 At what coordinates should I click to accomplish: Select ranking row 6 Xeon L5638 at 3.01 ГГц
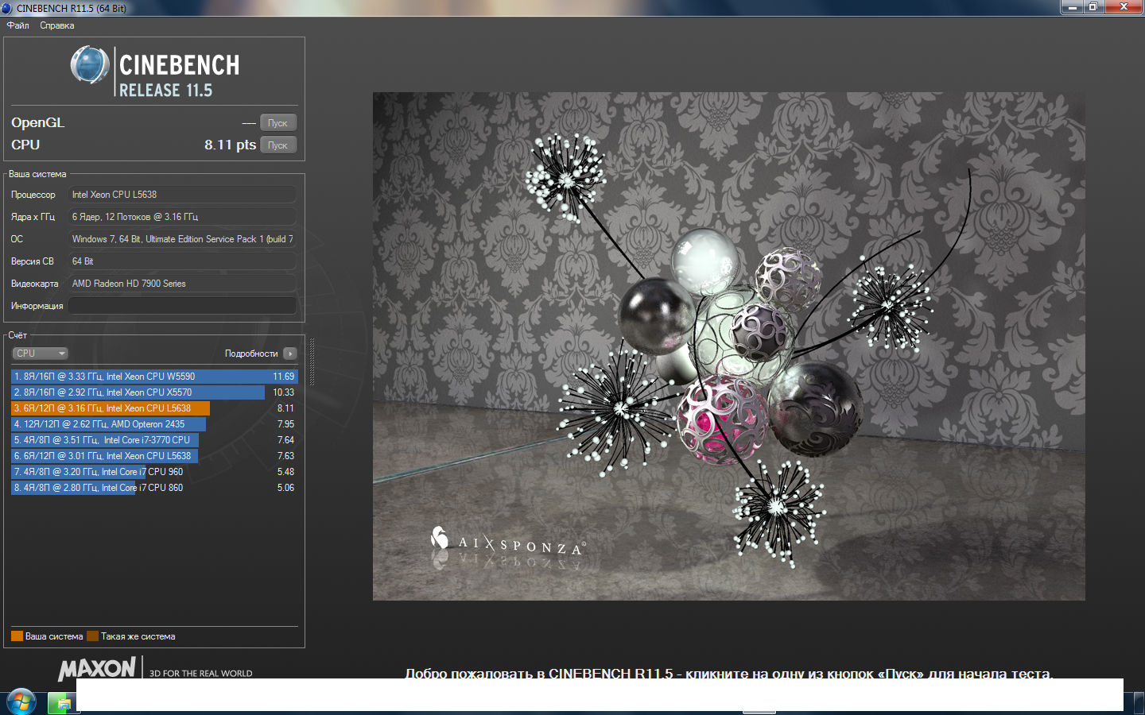pyautogui.click(x=154, y=456)
